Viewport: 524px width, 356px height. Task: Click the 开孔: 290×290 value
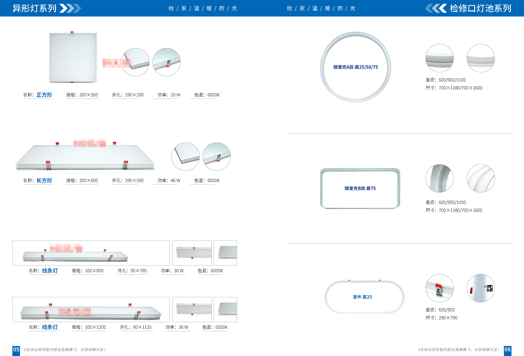click(128, 95)
